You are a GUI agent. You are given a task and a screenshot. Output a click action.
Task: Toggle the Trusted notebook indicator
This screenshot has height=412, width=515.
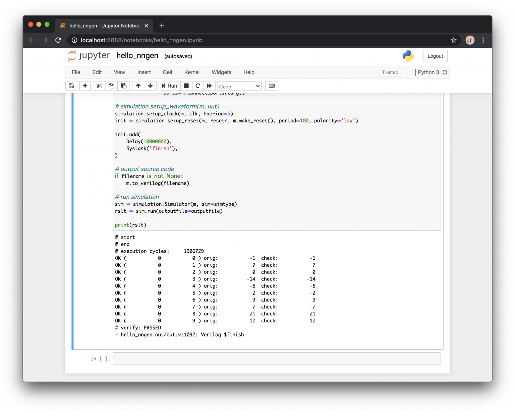pos(390,72)
